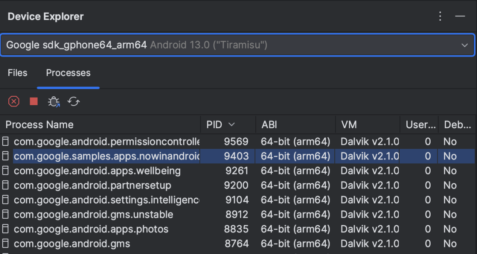Click PID value 9261
The image size is (477, 254).
(x=237, y=171)
